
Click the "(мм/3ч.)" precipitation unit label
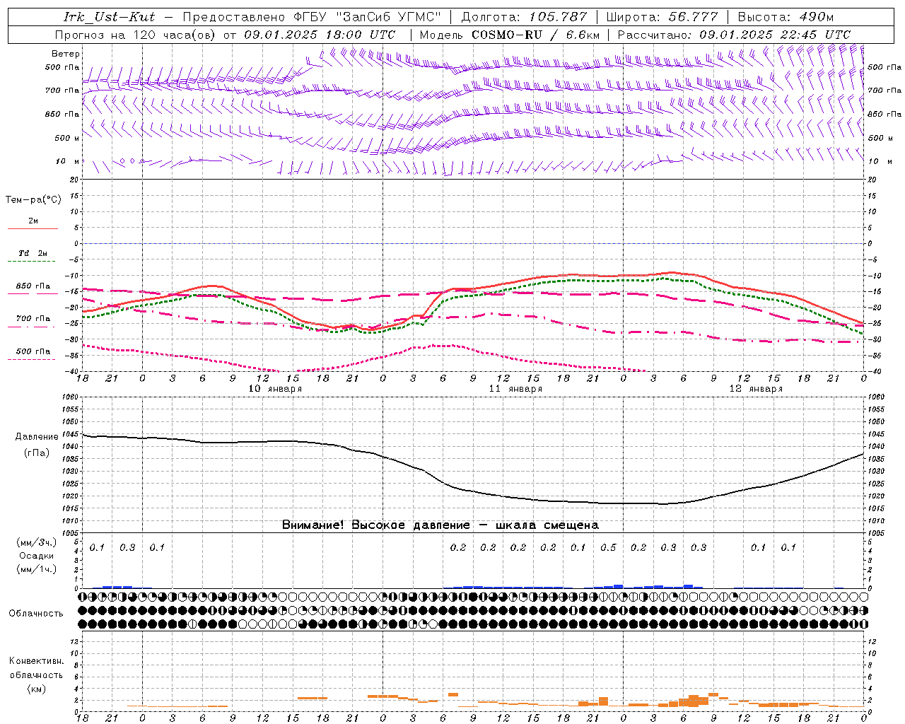click(x=37, y=543)
